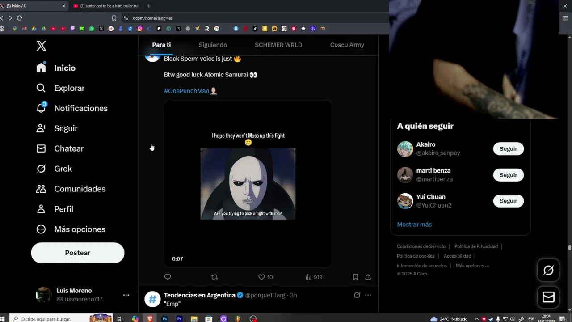
Task: Open Política de cookies link
Action: click(416, 256)
